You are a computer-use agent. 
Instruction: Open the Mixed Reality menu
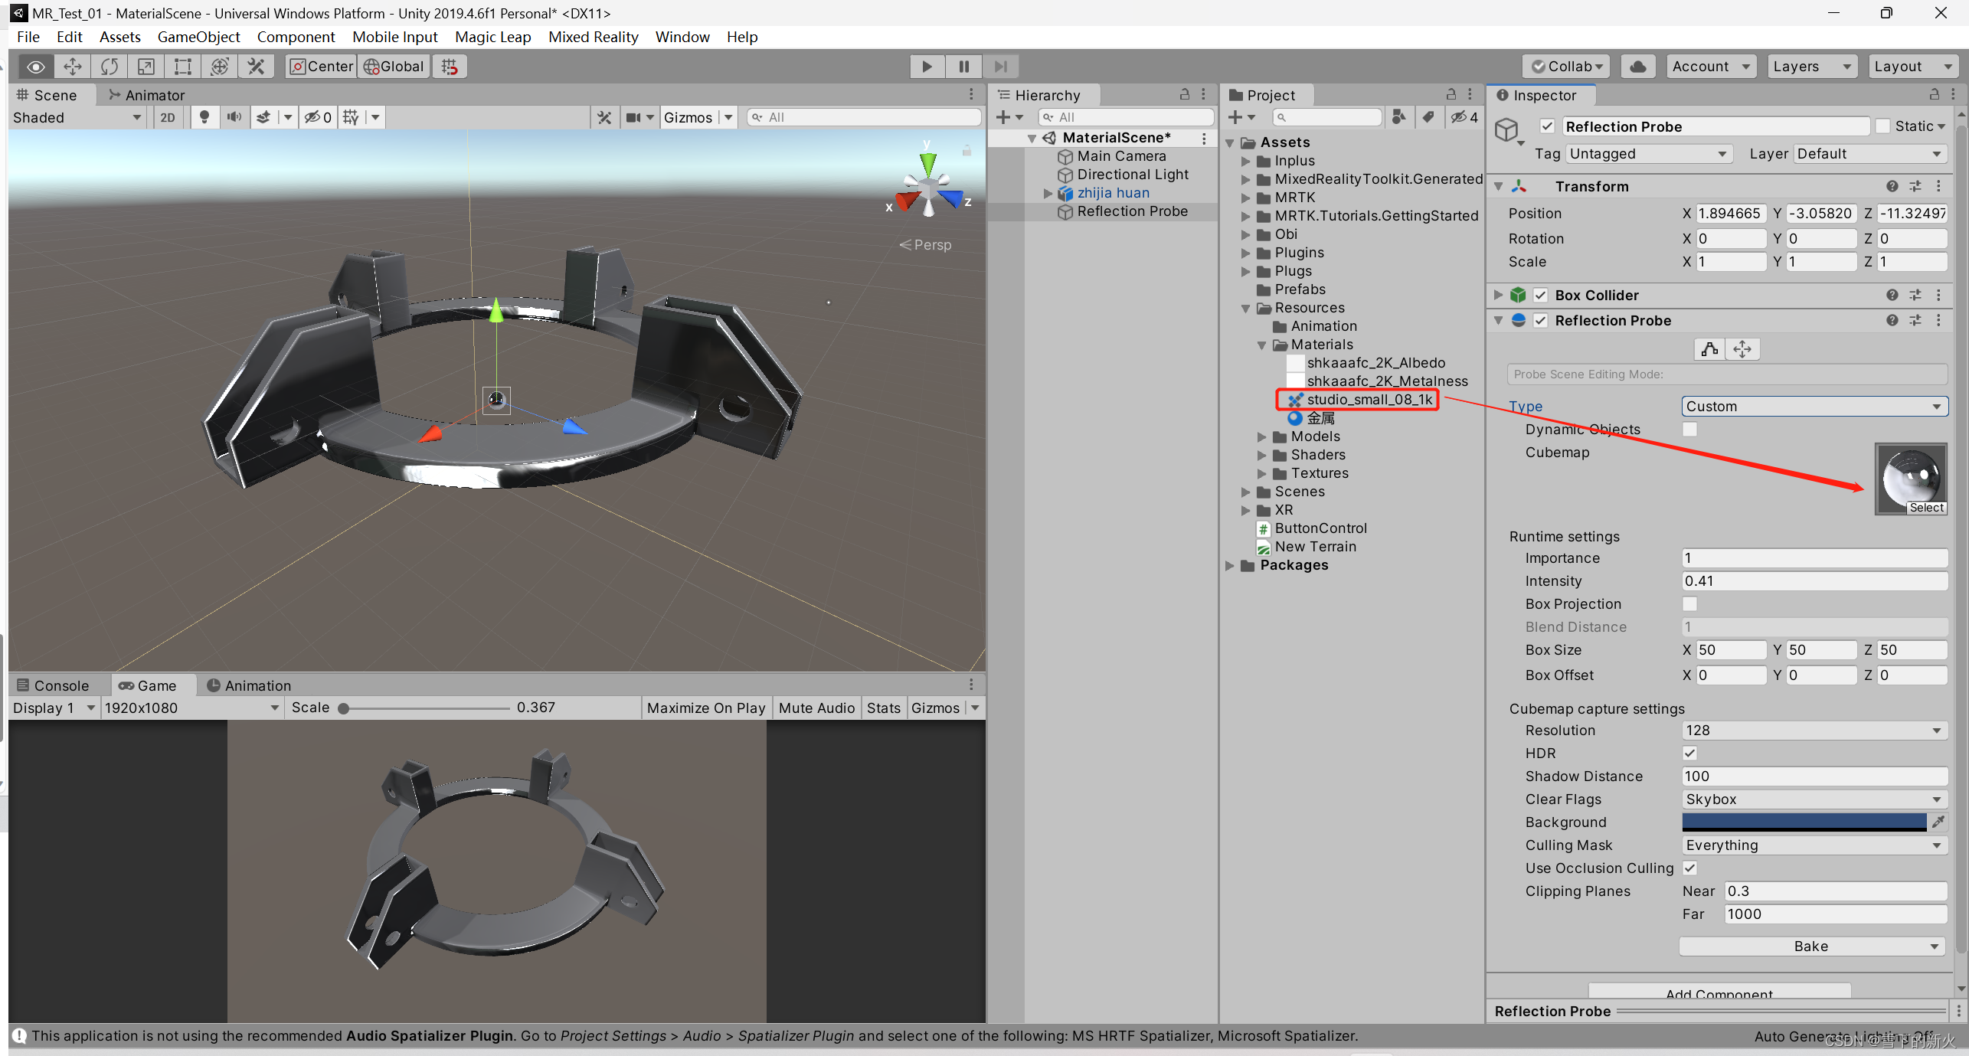pyautogui.click(x=594, y=37)
